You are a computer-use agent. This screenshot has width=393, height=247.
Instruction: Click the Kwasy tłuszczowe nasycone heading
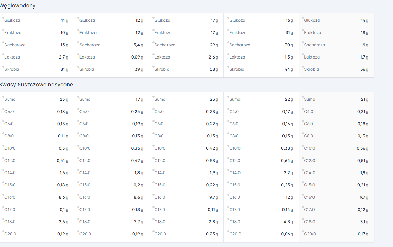(x=36, y=85)
